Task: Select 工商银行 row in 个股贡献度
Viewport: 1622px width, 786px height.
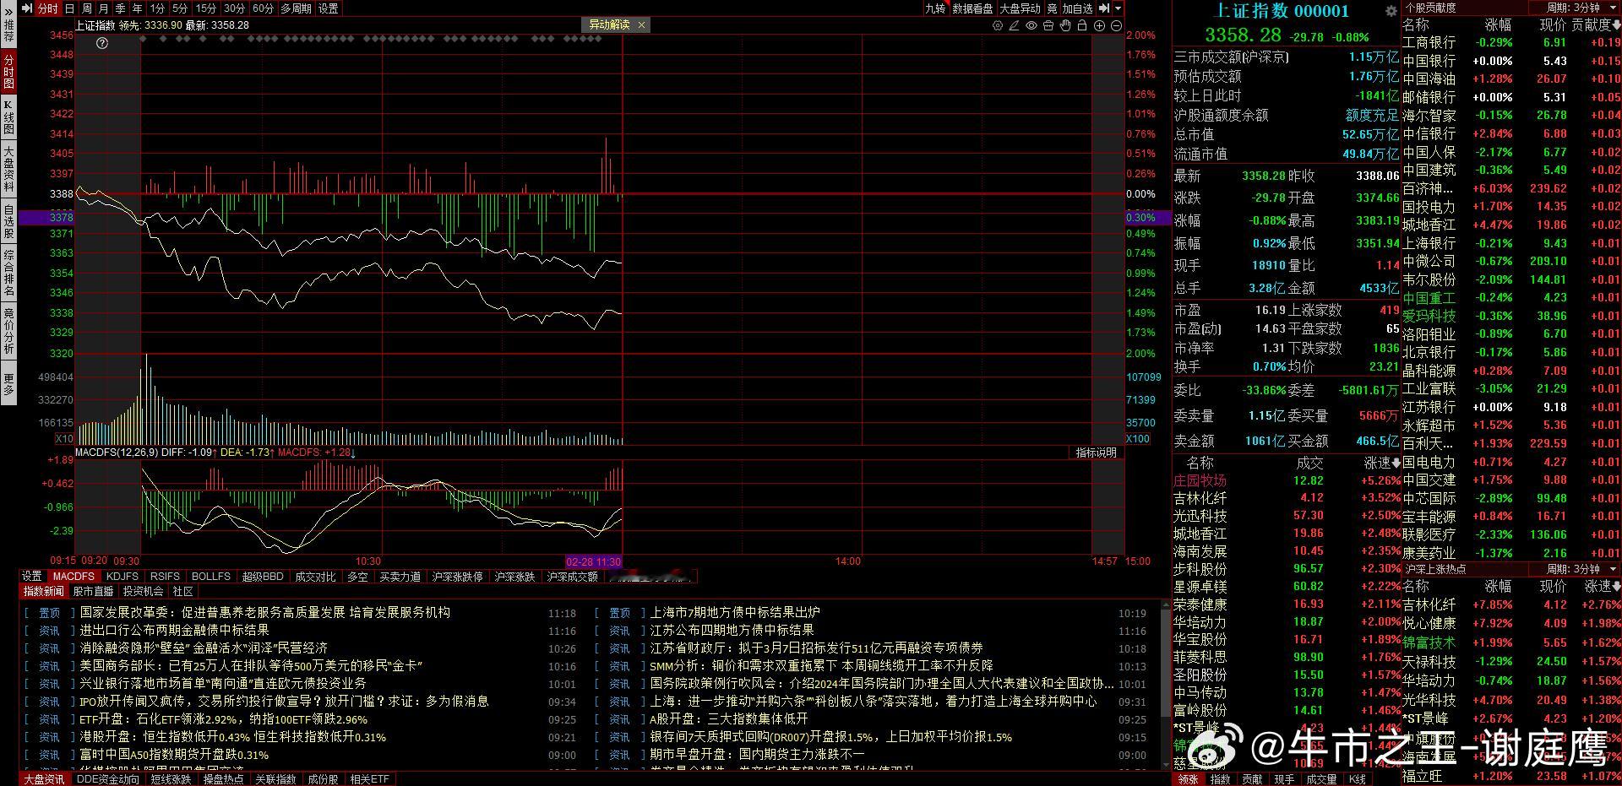Action: click(1511, 42)
